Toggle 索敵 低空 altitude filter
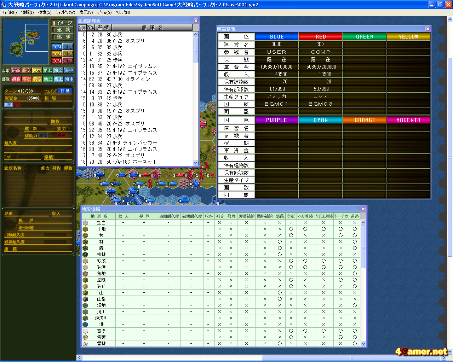The image size is (453, 362). (x=37, y=71)
